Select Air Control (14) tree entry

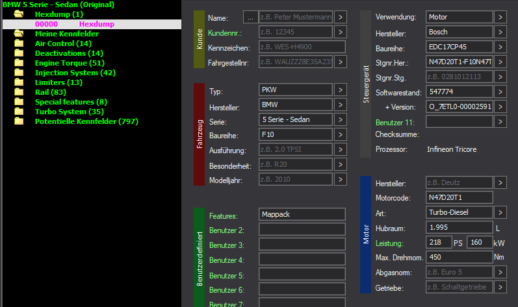point(63,43)
